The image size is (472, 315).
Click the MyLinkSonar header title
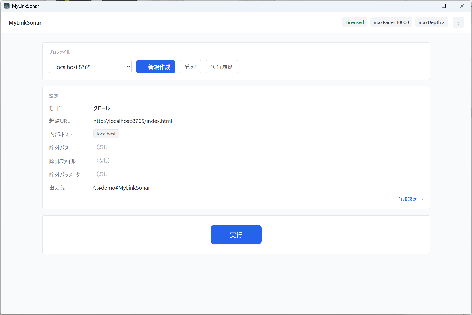click(x=25, y=23)
